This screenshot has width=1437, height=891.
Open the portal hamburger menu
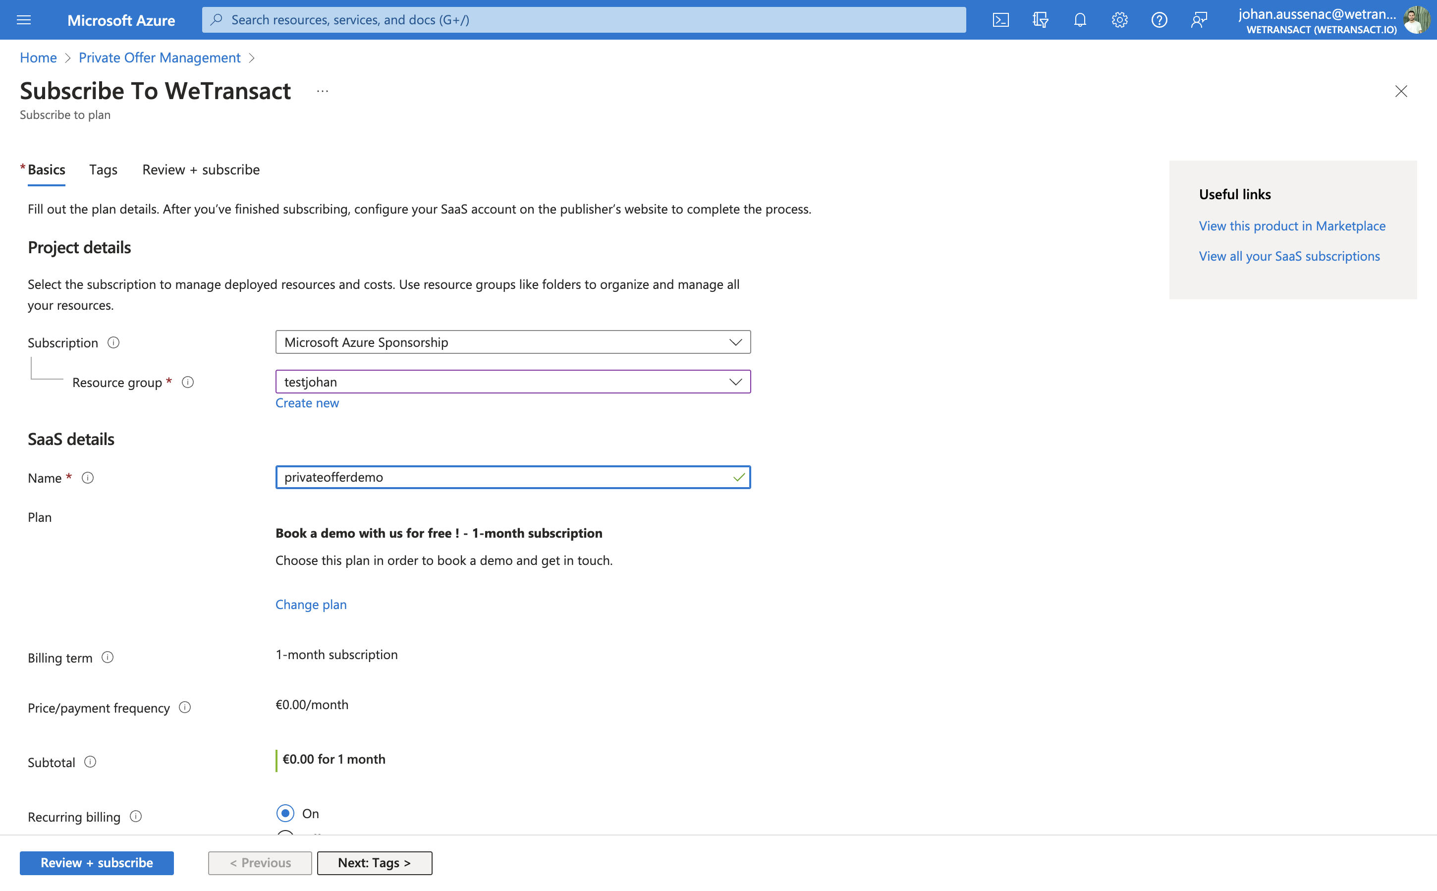(24, 20)
